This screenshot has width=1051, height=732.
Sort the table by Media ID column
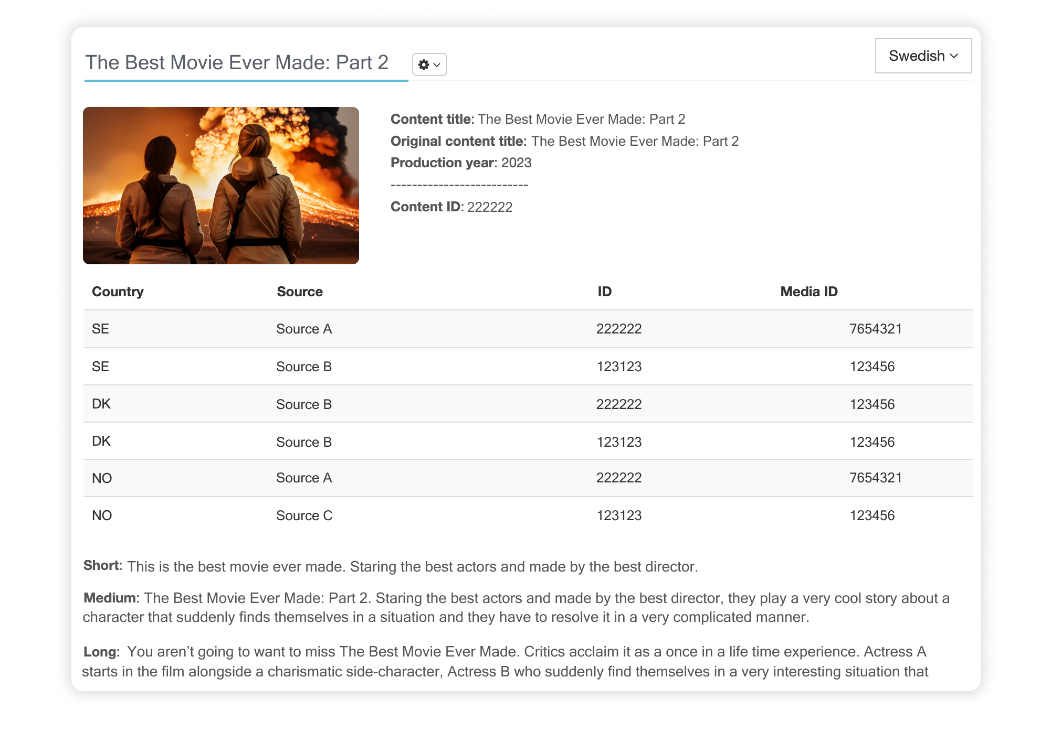point(808,292)
